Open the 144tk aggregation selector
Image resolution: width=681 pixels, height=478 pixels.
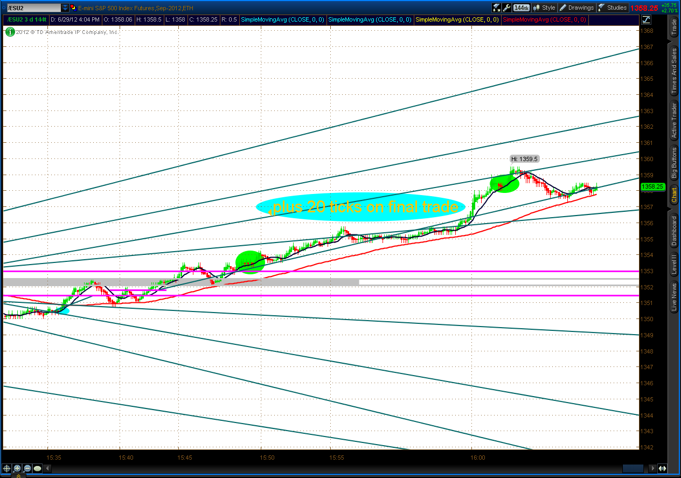point(520,8)
